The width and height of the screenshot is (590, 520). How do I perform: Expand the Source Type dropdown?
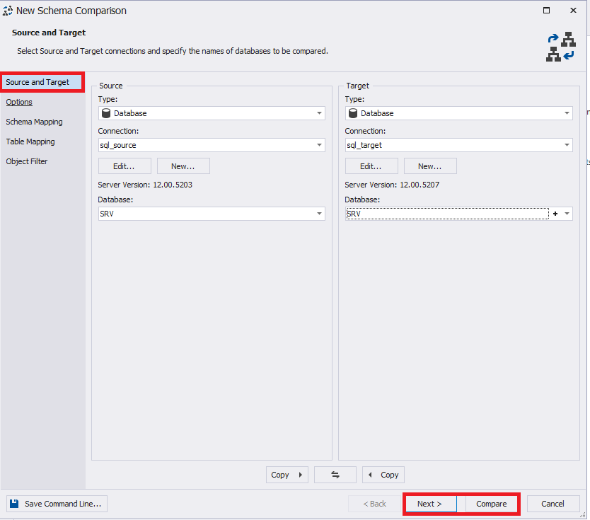click(x=319, y=113)
